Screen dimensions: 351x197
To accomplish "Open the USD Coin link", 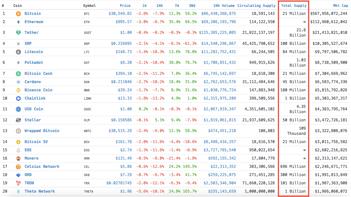I will [x=34, y=109].
